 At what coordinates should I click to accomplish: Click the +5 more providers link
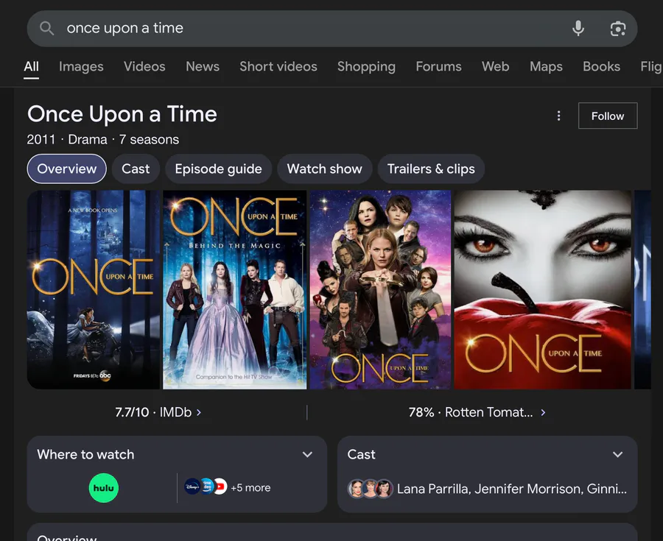click(x=250, y=488)
